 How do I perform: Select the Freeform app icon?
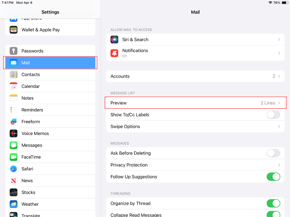point(14,122)
